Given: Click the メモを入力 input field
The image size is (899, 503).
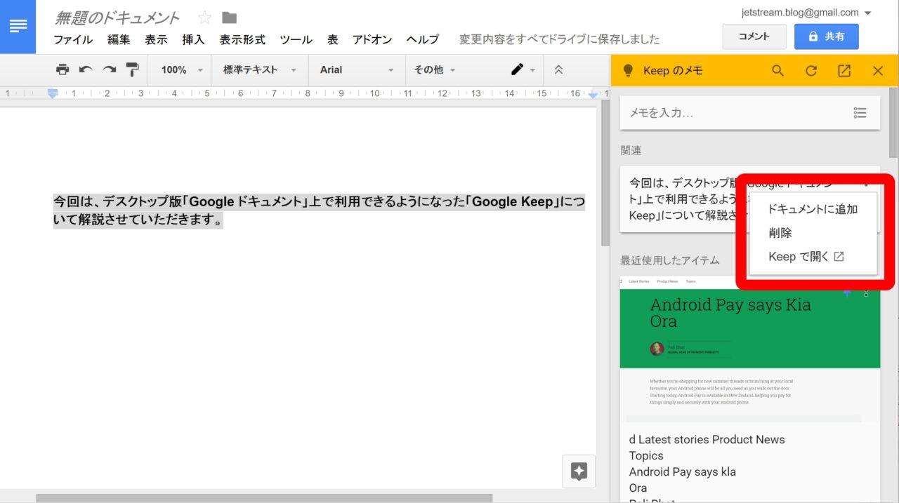Looking at the screenshot, I should (730, 113).
